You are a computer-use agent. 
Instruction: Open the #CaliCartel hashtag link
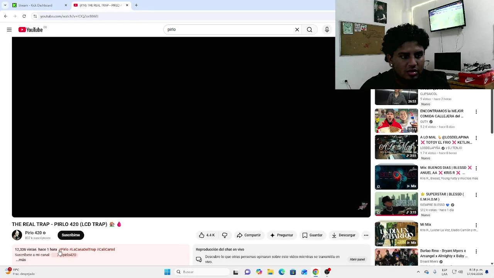106,249
